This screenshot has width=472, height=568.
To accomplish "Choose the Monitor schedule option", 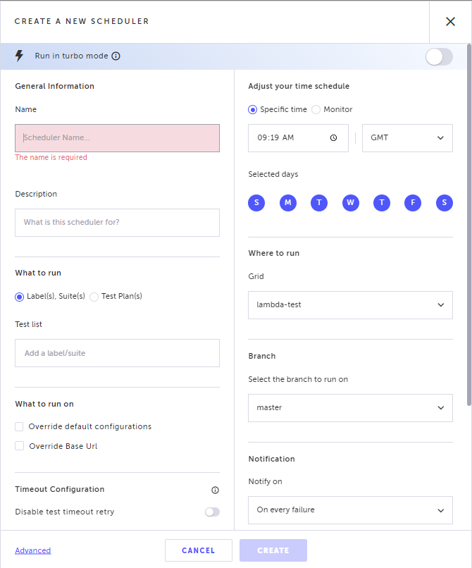I will click(316, 109).
